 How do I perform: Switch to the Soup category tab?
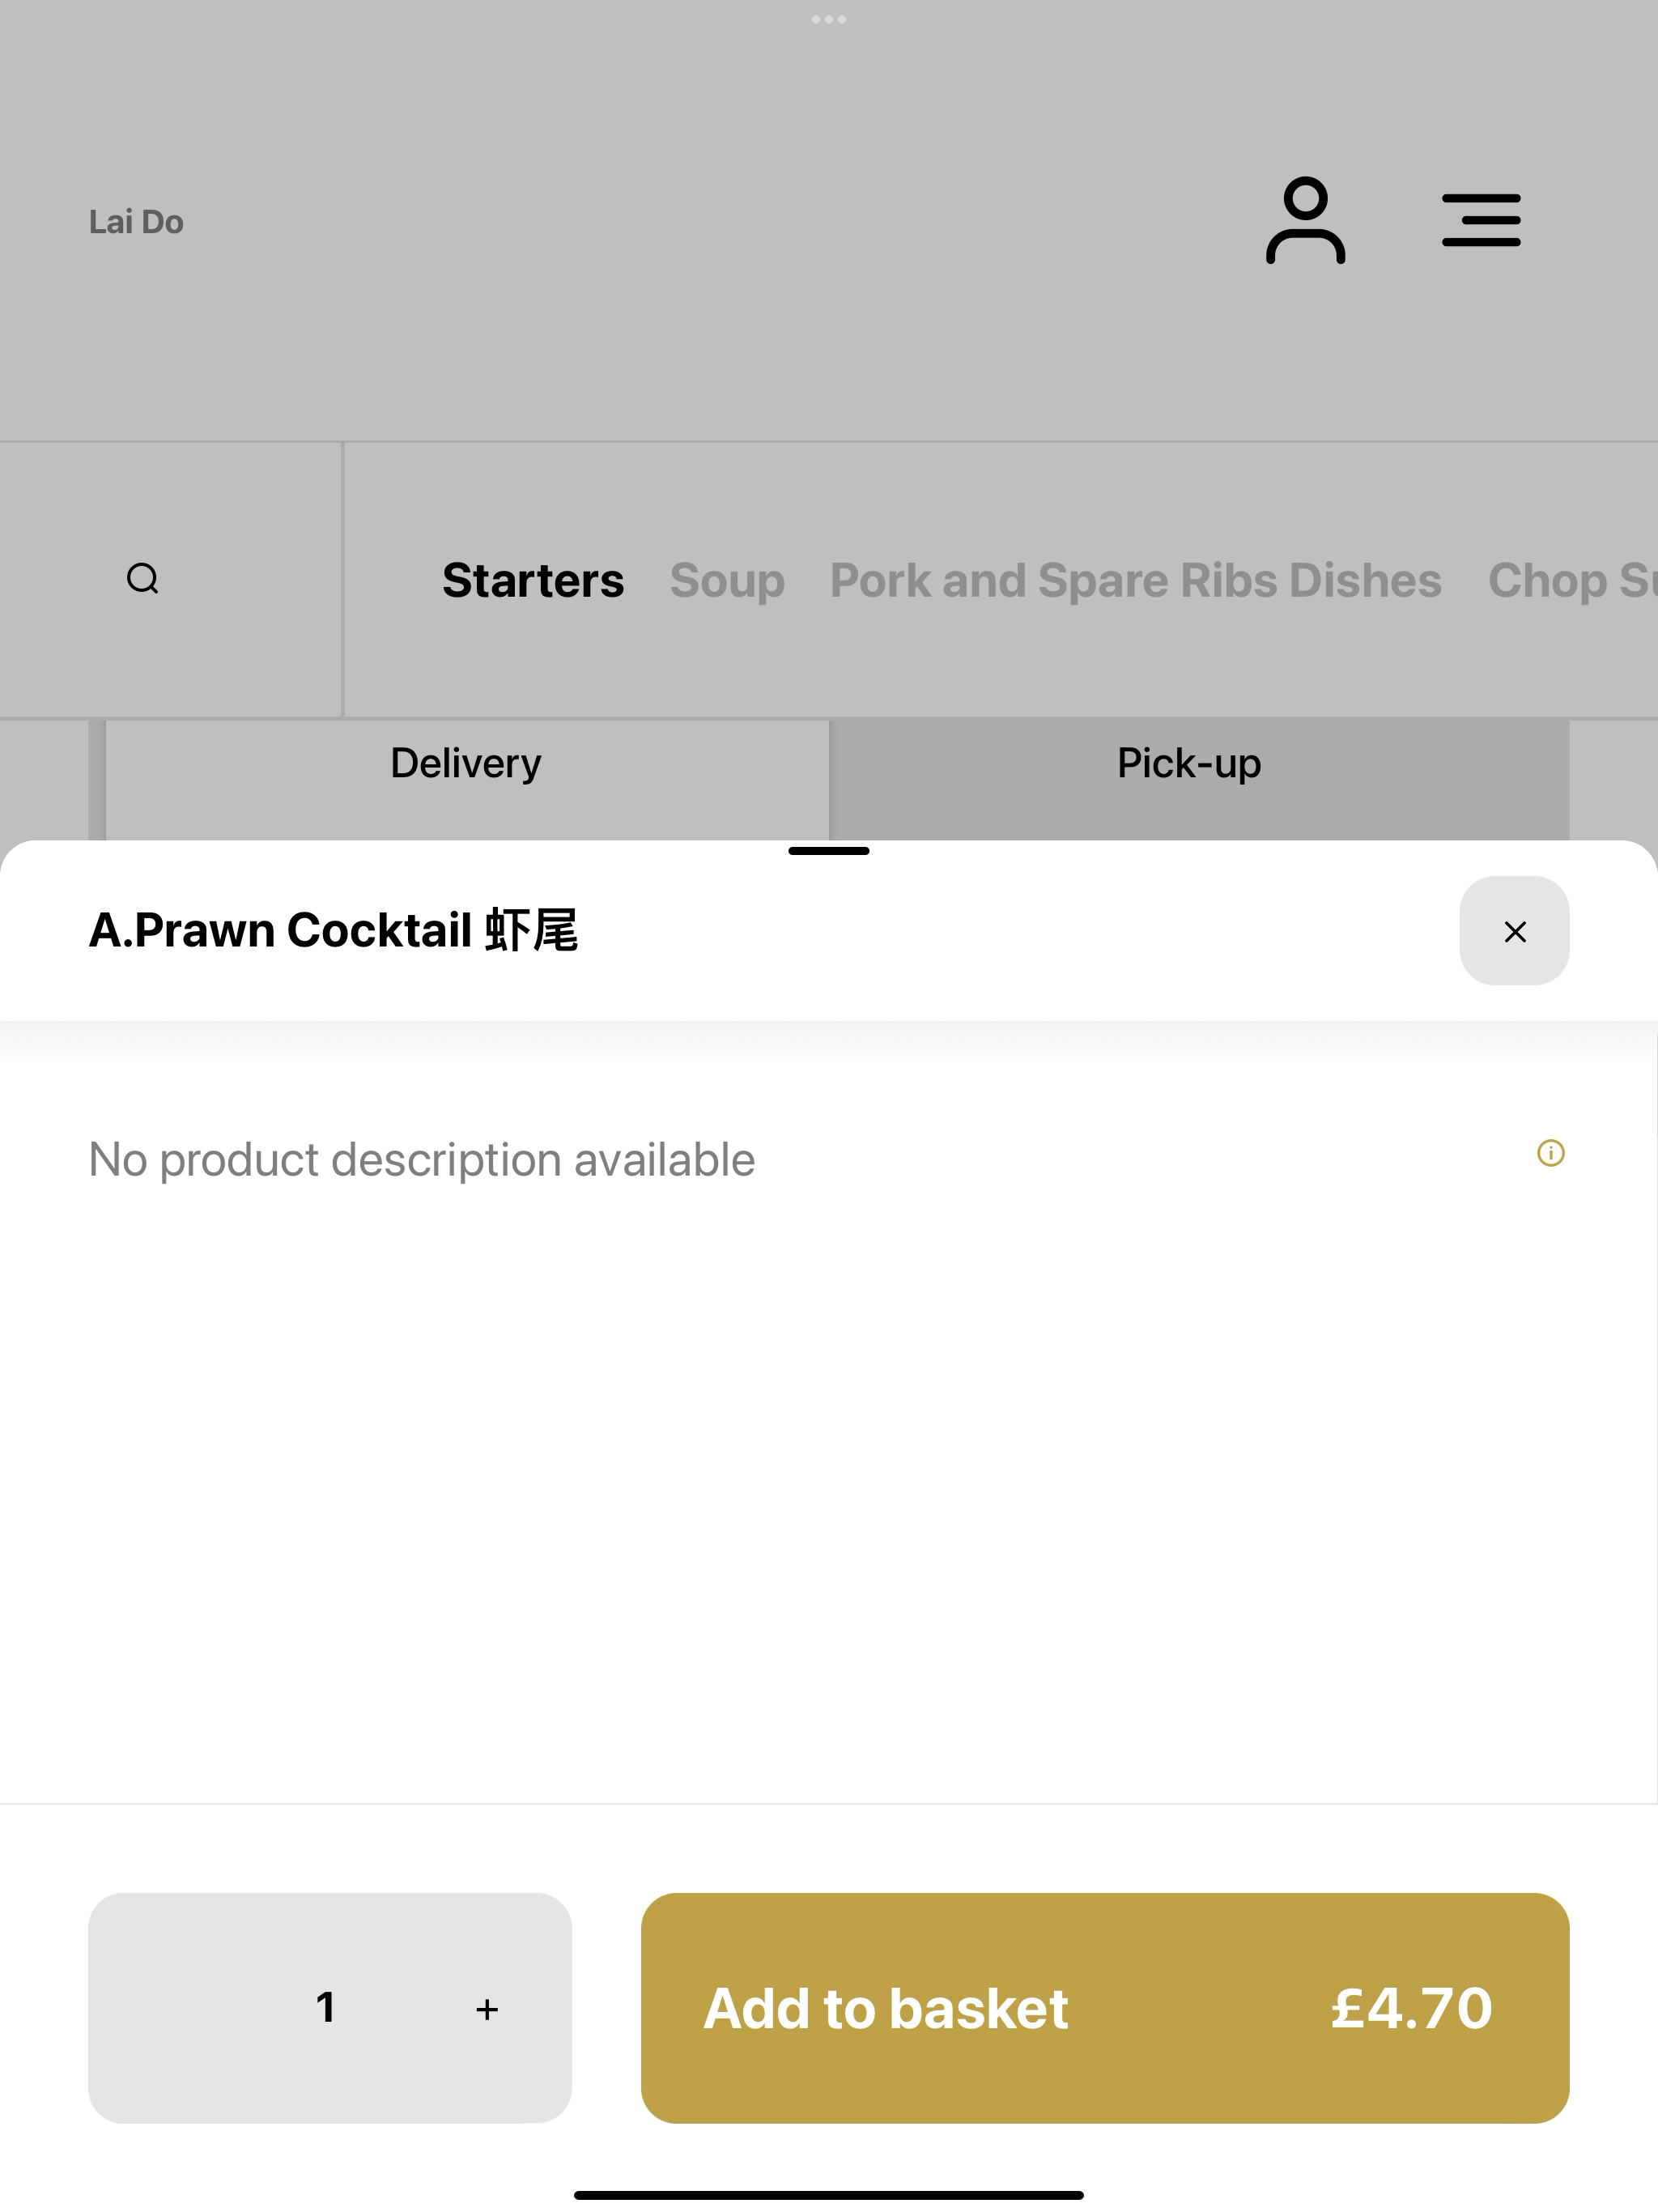pos(727,580)
